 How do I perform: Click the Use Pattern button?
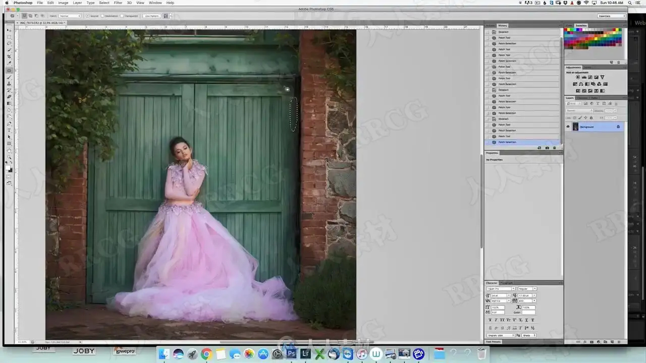tap(151, 16)
